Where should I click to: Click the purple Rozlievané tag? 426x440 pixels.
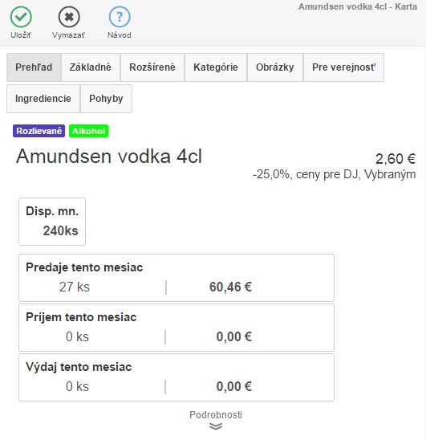39,131
